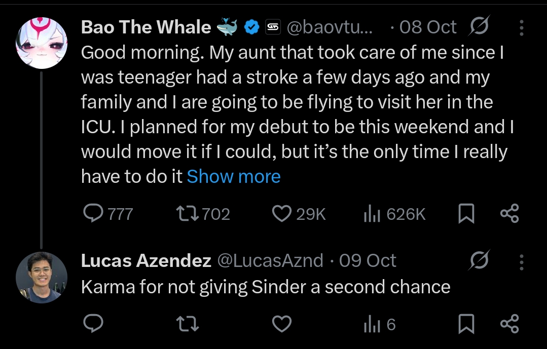The image size is (547, 349).
Task: Open more options for Lucas's reply
Action: pos(522,262)
